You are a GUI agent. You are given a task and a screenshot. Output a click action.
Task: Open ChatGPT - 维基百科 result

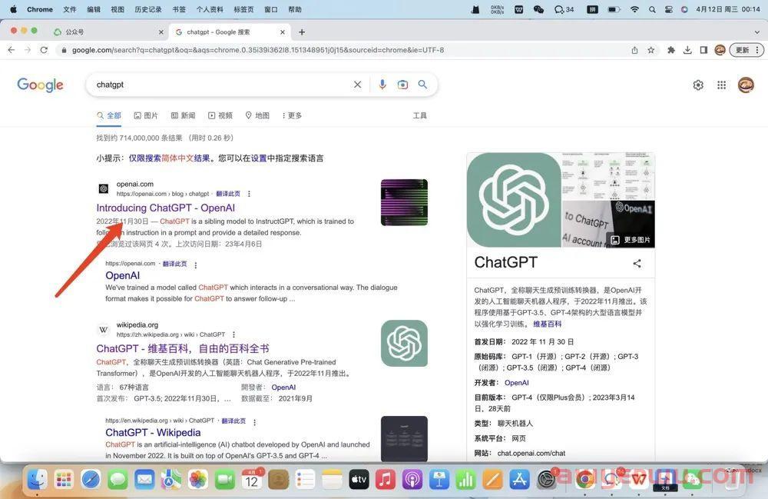(x=183, y=348)
